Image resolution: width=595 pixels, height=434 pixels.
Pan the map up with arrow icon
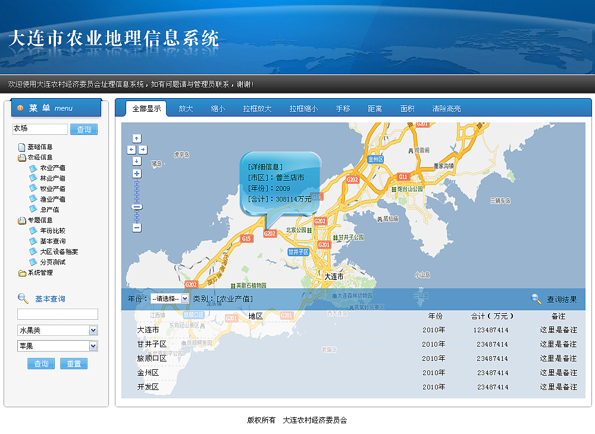pyautogui.click(x=137, y=139)
